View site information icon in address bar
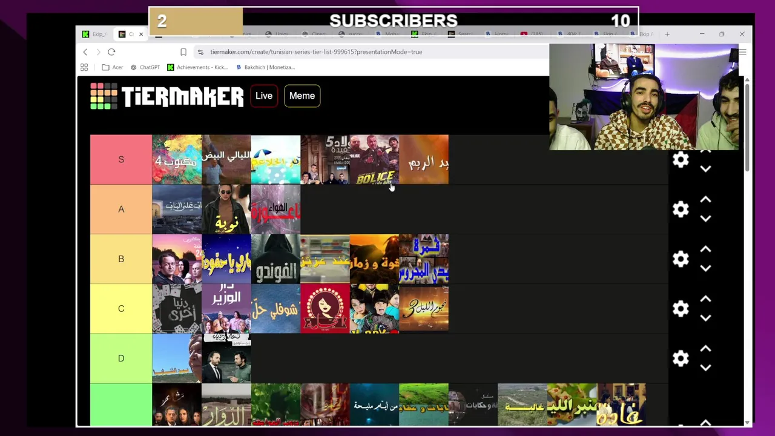Screen dimensions: 775x436 pyautogui.click(x=200, y=52)
